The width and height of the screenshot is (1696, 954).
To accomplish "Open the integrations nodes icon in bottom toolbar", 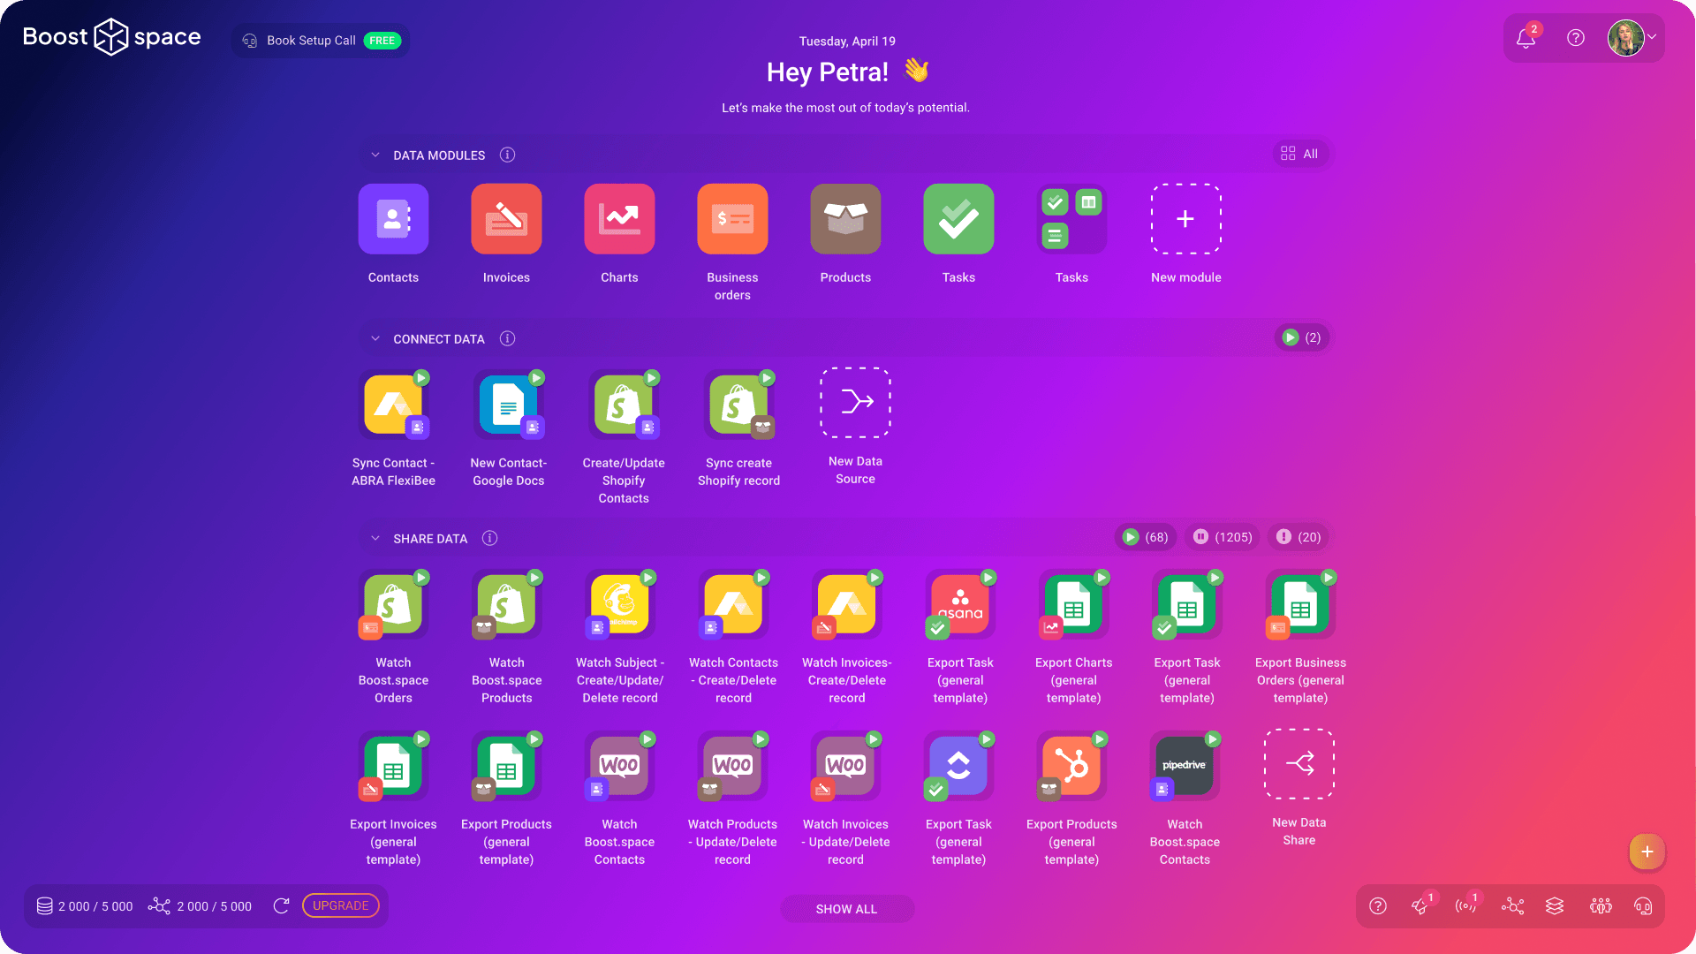I will pyautogui.click(x=1512, y=906).
